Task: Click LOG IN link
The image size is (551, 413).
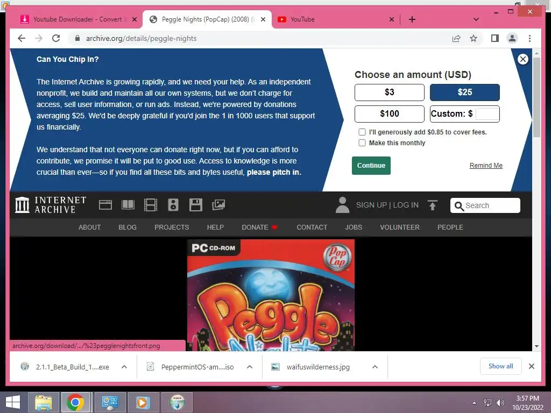Action: (x=406, y=205)
